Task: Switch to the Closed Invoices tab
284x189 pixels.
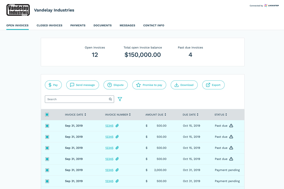Action: pyautogui.click(x=49, y=25)
